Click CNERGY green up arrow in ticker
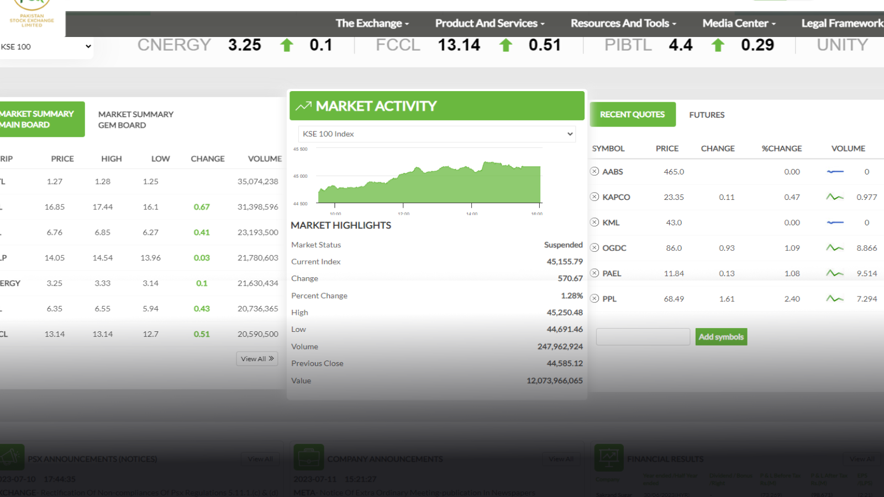 [x=286, y=45]
